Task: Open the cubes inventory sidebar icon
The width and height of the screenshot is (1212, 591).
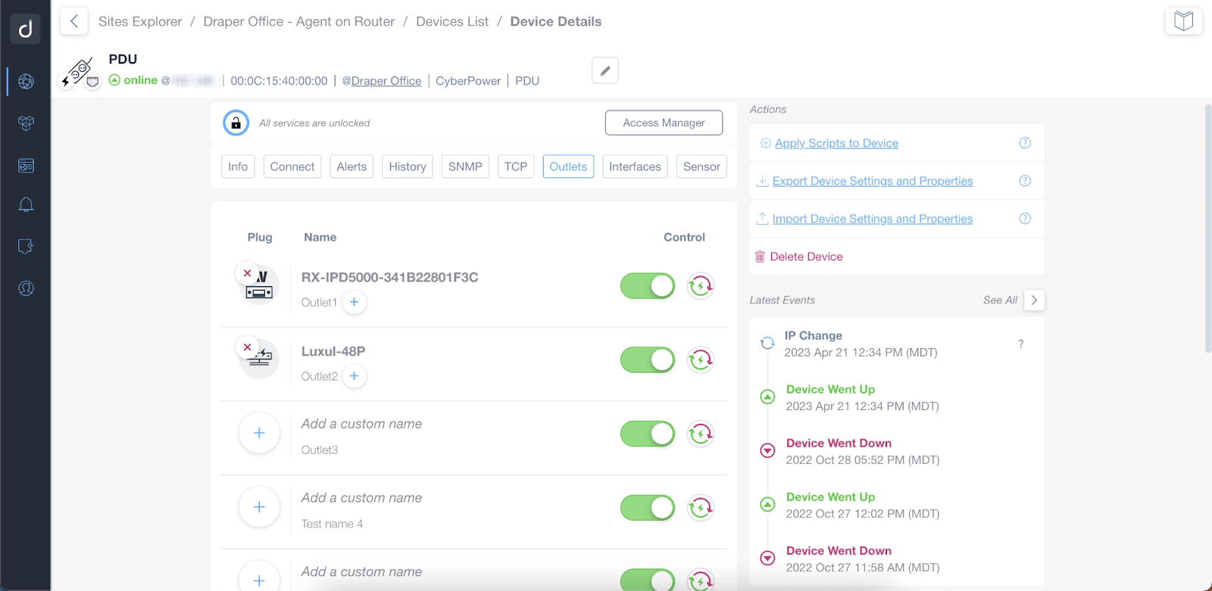Action: click(26, 123)
